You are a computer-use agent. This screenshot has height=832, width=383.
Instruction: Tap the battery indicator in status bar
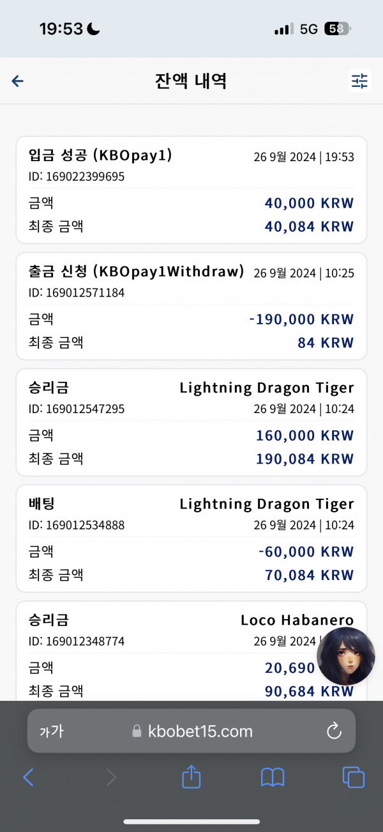pos(337,29)
